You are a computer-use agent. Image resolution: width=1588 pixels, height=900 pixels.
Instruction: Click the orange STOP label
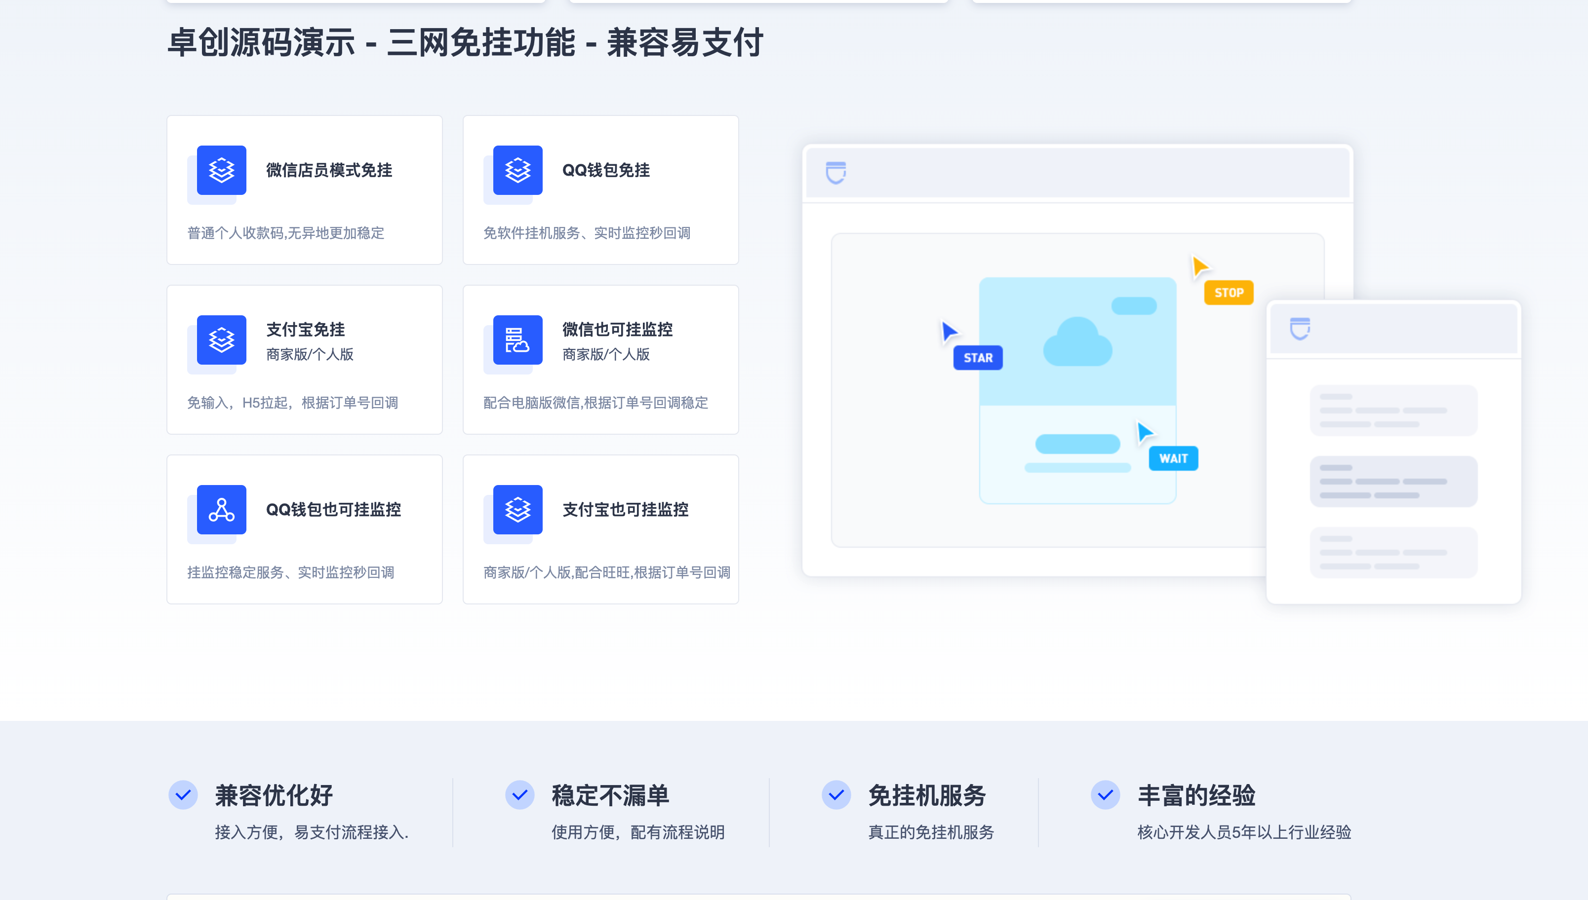coord(1228,293)
